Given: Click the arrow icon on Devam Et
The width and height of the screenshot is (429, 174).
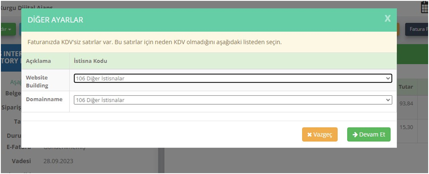Looking at the screenshot, I should click(355, 134).
